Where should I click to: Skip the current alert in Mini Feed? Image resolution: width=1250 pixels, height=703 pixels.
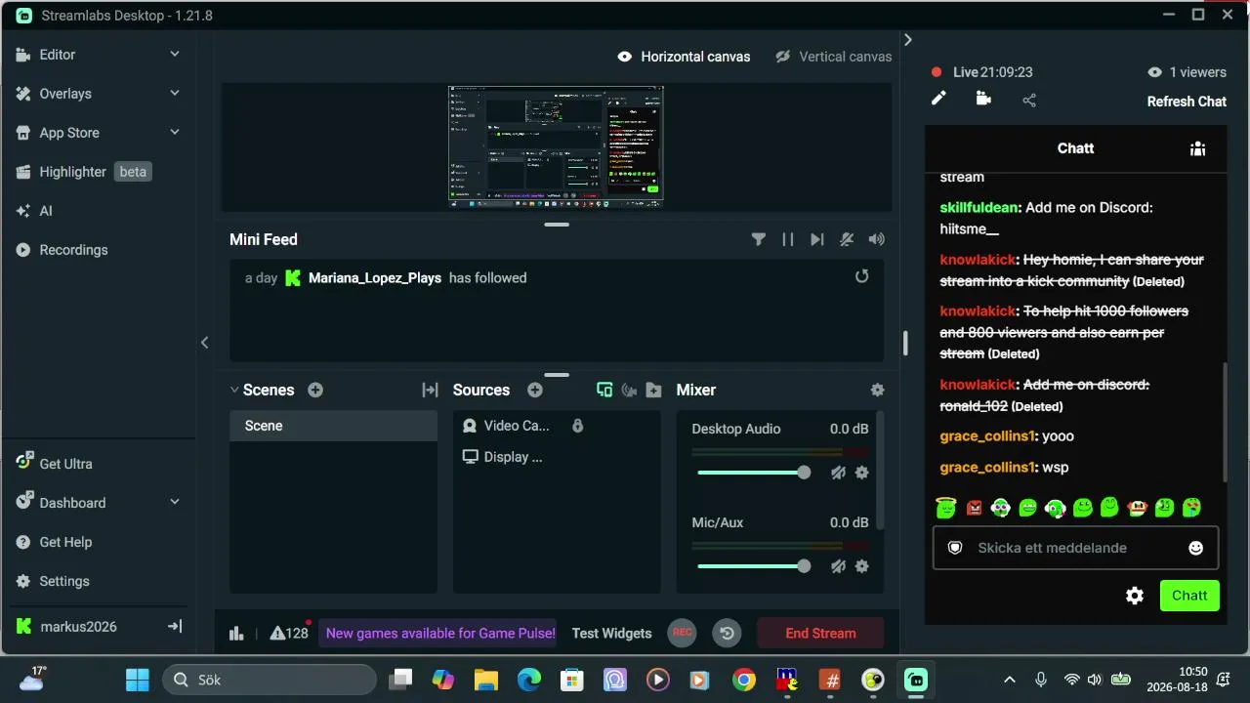pos(817,239)
